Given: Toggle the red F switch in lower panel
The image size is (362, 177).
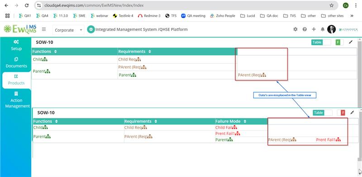Looking at the screenshot, I should (x=341, y=113).
